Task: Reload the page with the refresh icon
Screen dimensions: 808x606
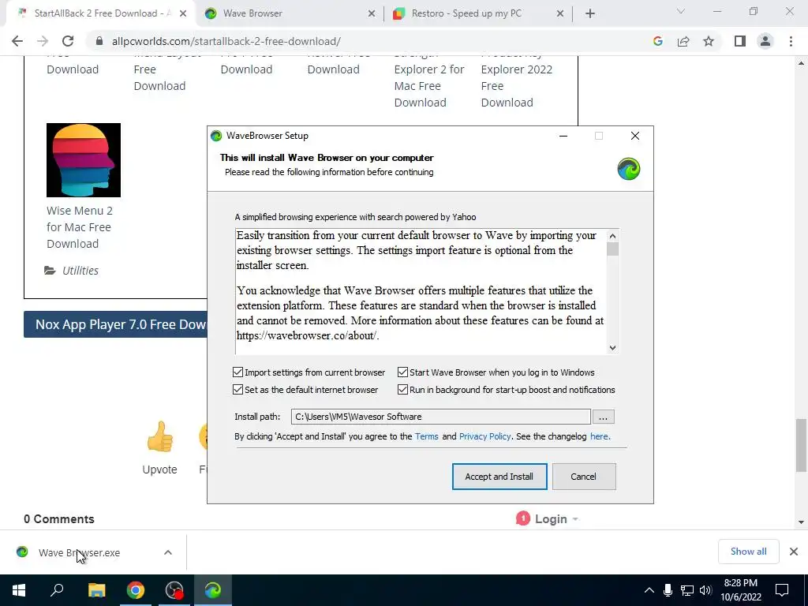Action: click(68, 41)
